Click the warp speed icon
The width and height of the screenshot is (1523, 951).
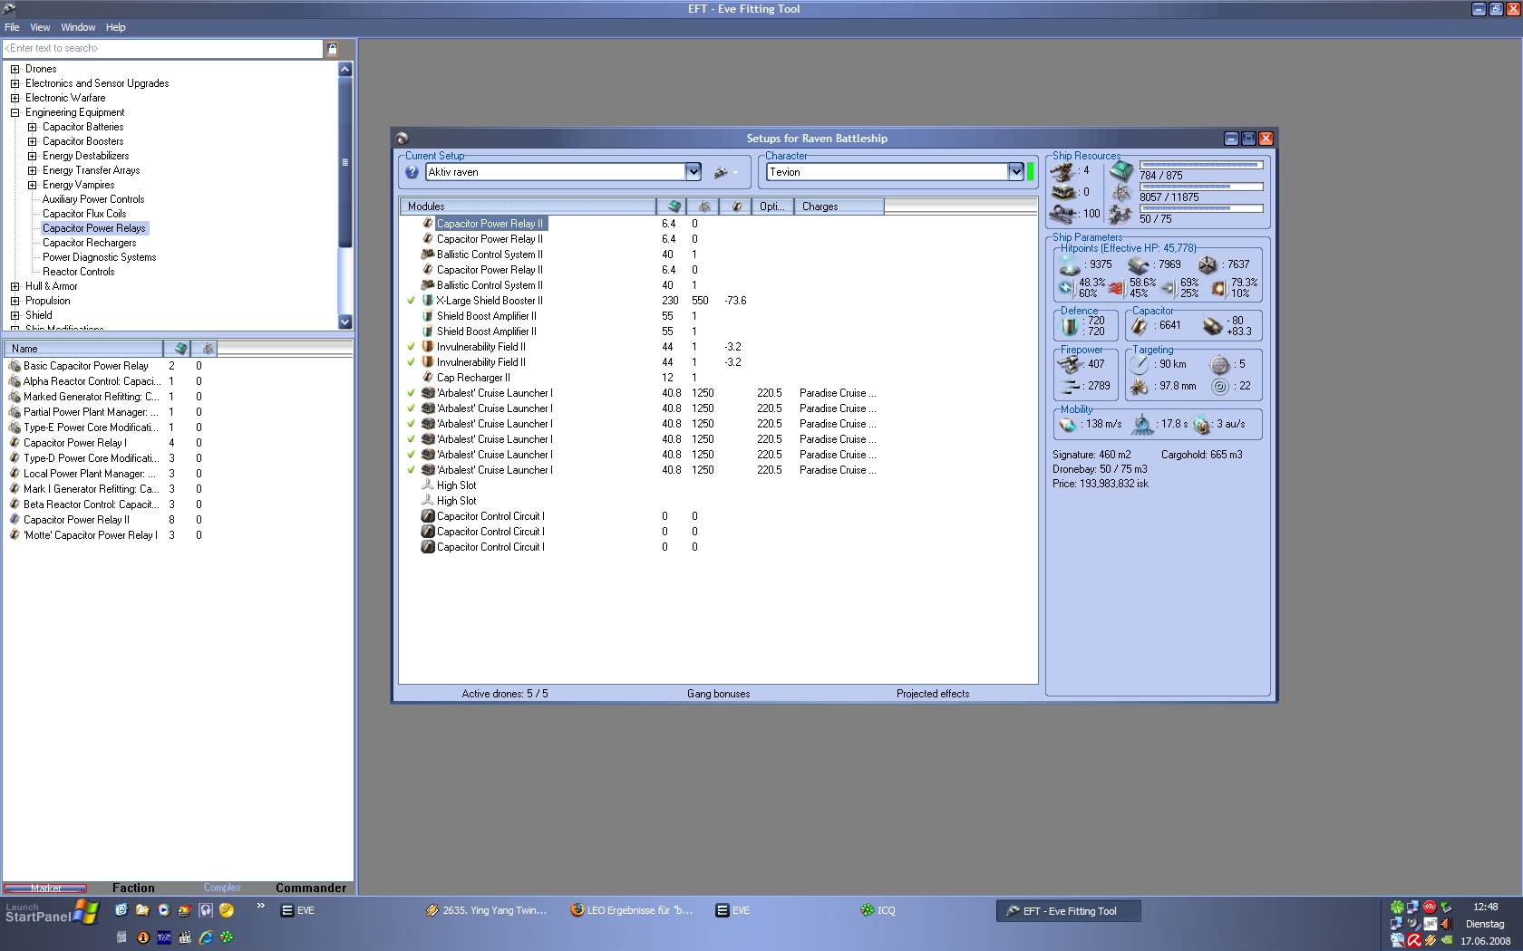[1202, 424]
